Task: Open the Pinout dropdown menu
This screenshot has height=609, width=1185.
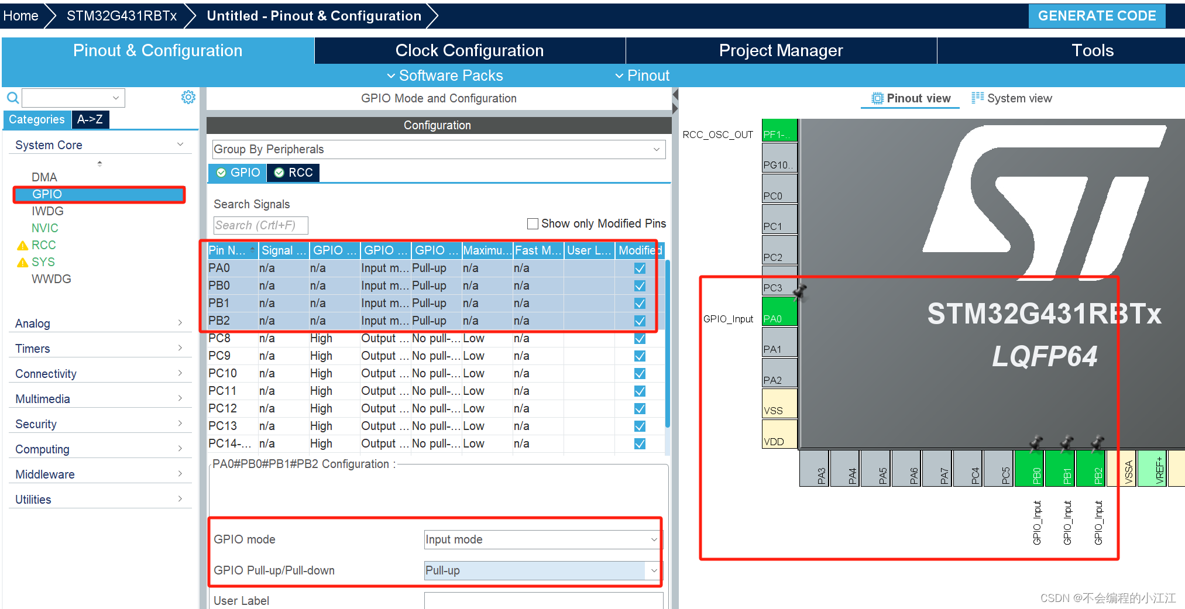Action: [642, 75]
